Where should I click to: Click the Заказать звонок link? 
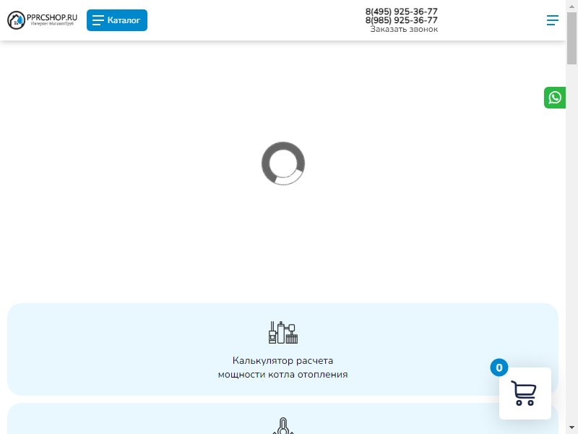pos(404,29)
